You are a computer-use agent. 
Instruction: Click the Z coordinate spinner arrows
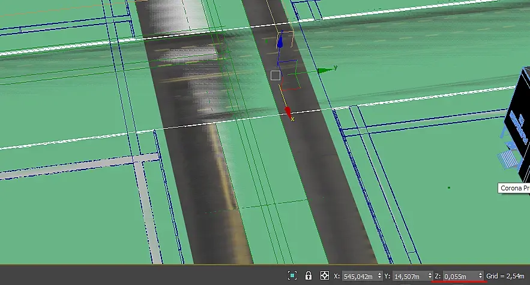[x=480, y=276]
